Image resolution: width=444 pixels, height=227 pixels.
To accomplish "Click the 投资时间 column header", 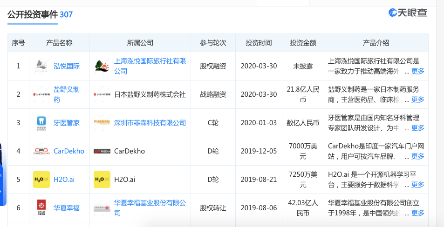I will tap(259, 43).
